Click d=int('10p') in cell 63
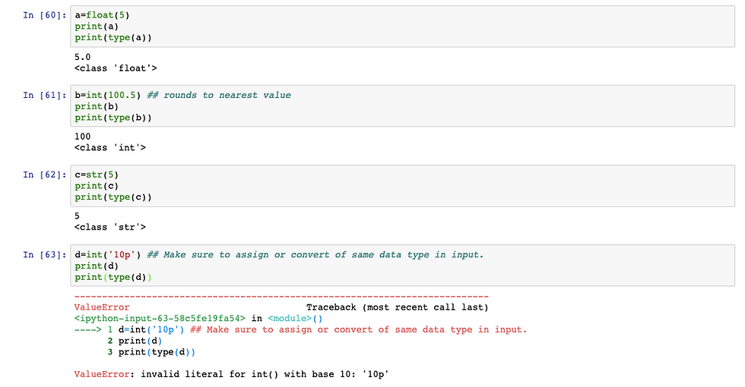Image resolution: width=745 pixels, height=387 pixels. (x=108, y=255)
